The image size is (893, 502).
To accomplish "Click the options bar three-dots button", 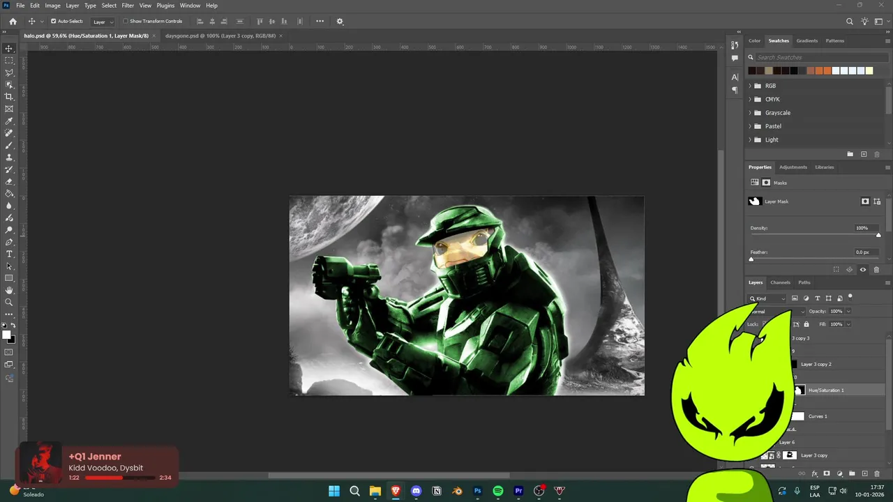I will coord(320,22).
